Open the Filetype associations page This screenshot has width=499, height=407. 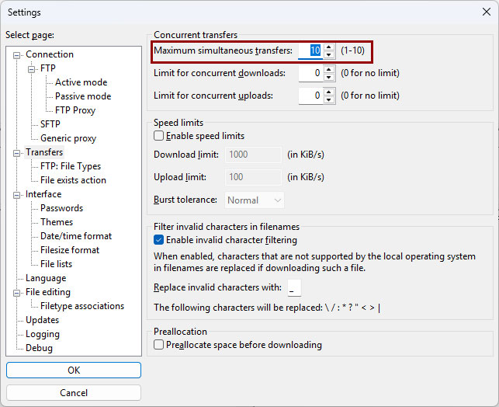pyautogui.click(x=82, y=306)
